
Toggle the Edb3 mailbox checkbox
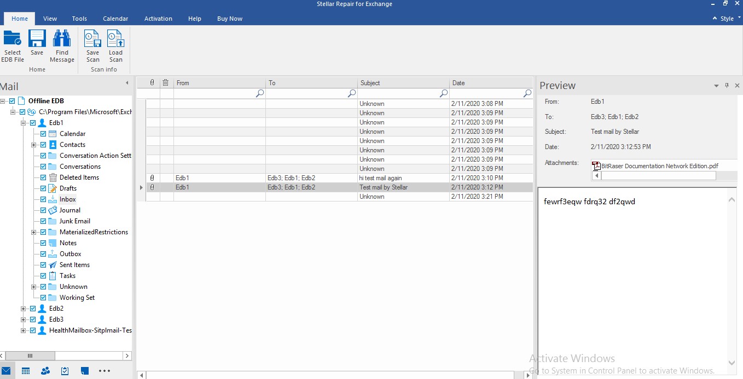[33, 319]
